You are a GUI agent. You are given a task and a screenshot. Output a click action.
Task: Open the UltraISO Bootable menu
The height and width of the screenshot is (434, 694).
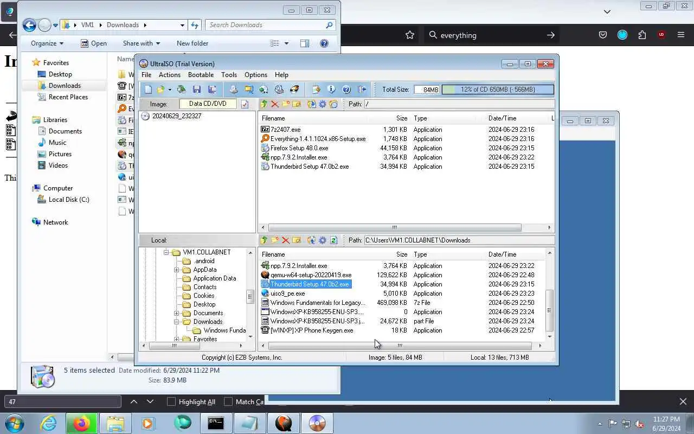coord(201,75)
